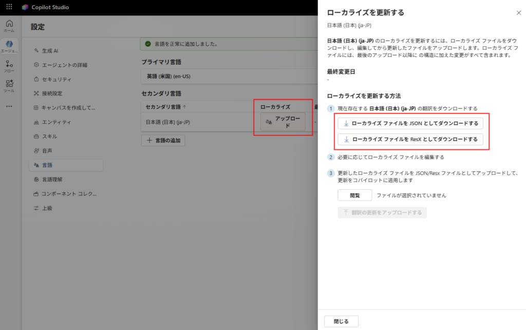Download localize file as ResX
Image resolution: width=526 pixels, height=330 pixels.
(x=410, y=139)
